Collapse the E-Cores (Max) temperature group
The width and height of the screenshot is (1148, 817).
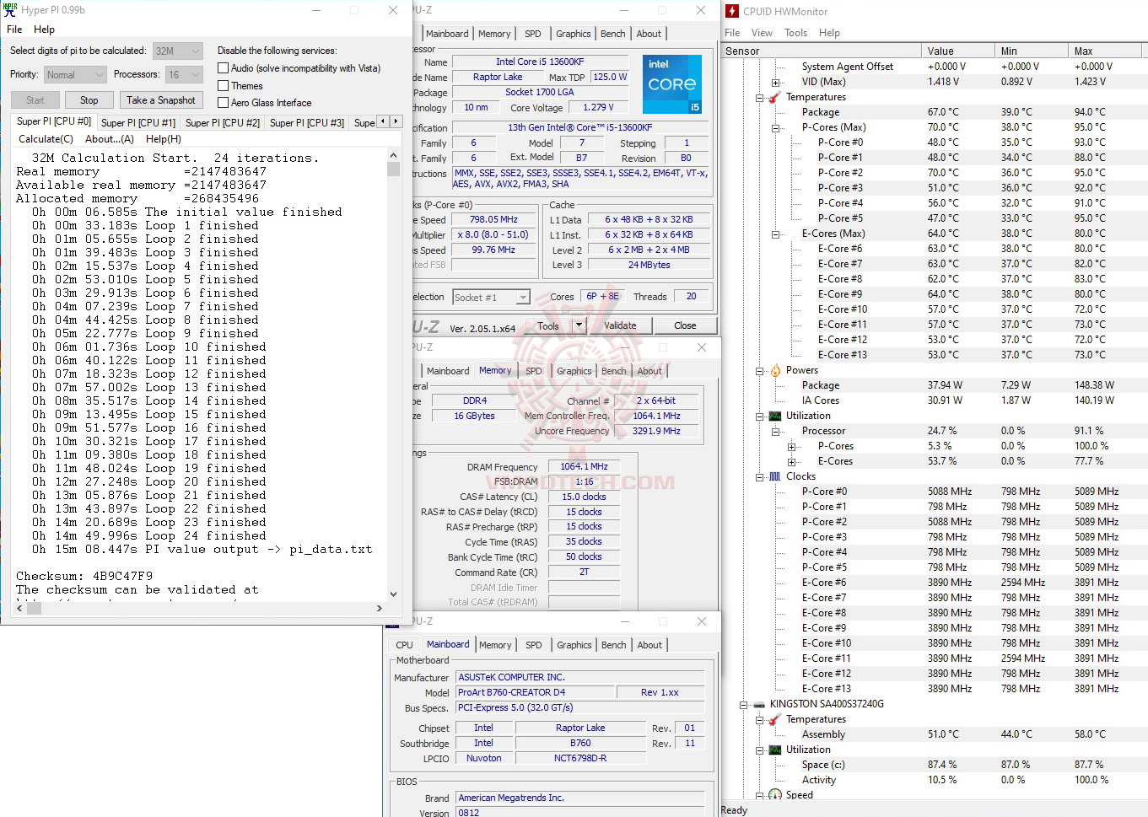(x=775, y=234)
